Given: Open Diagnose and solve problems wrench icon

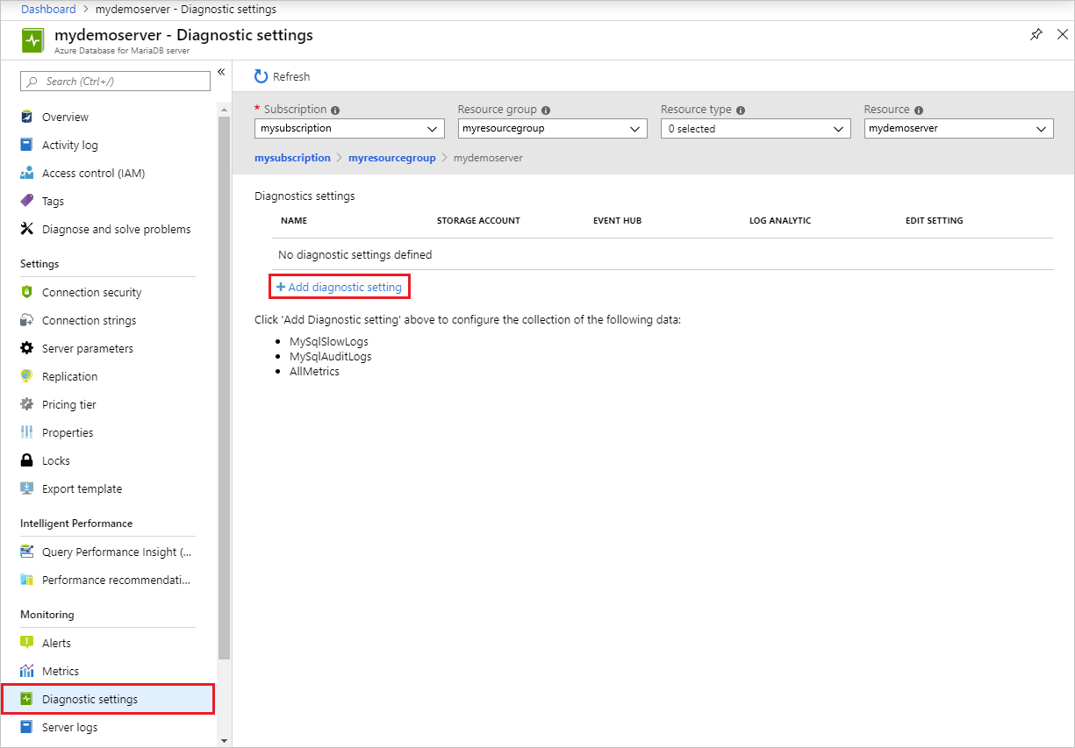Looking at the screenshot, I should (x=27, y=229).
